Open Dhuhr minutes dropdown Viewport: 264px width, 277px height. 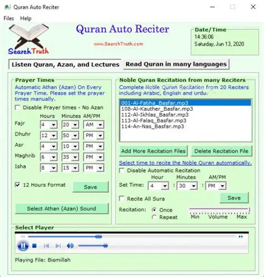[75, 136]
